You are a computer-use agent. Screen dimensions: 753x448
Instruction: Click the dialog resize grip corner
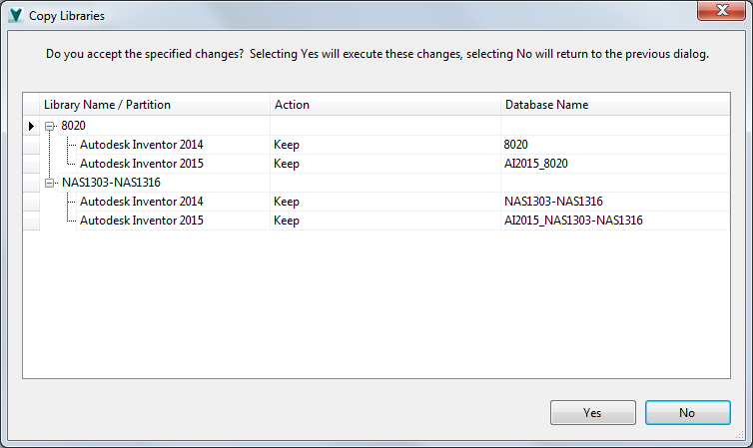pos(744,439)
